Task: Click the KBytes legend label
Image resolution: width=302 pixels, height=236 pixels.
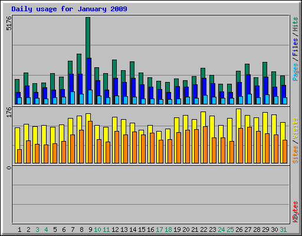Action: click(296, 212)
